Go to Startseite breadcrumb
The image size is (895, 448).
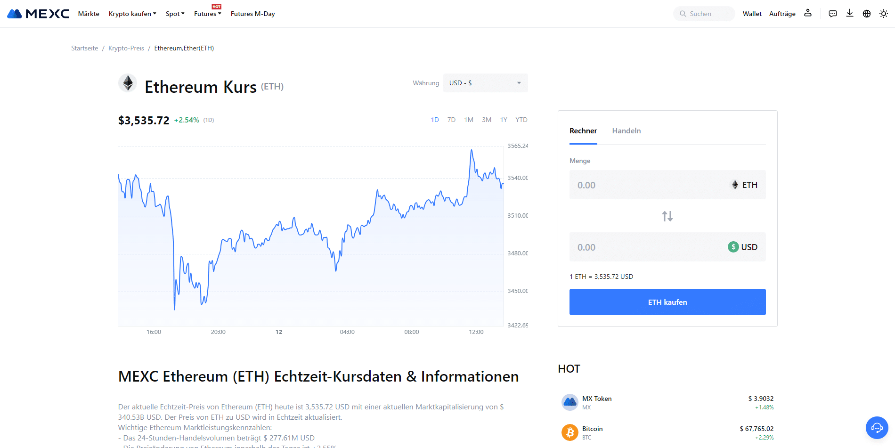[x=85, y=48]
